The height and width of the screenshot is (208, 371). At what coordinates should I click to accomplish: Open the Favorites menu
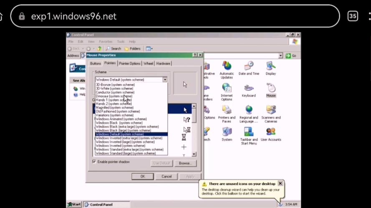(106, 42)
